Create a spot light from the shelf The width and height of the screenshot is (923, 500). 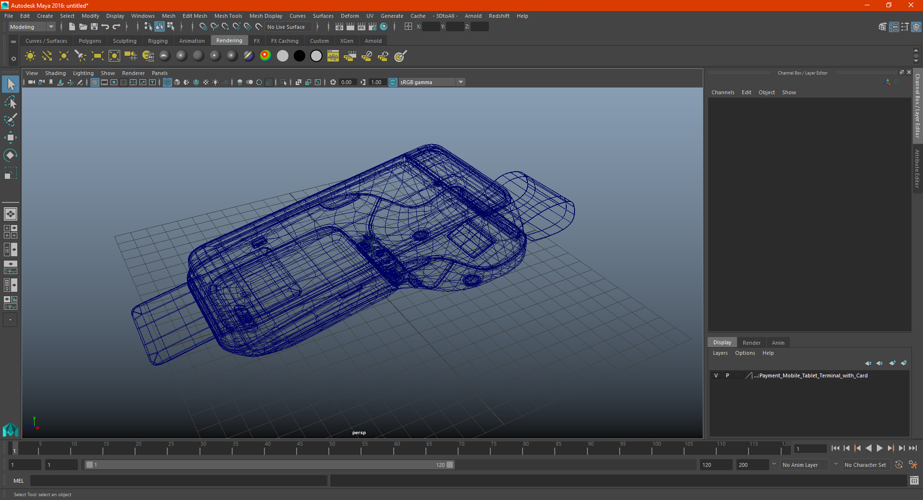(x=81, y=56)
